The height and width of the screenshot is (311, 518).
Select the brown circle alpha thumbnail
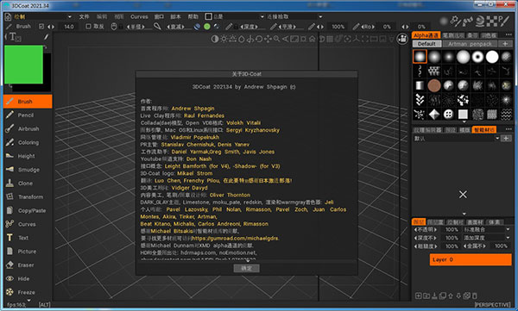click(434, 86)
